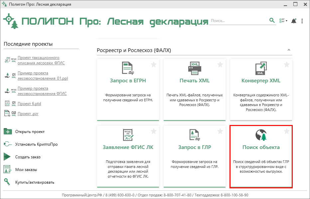Viewport: 310px width, 199px height.
Task: Select Установить КриптоПро
Action: coord(36,144)
